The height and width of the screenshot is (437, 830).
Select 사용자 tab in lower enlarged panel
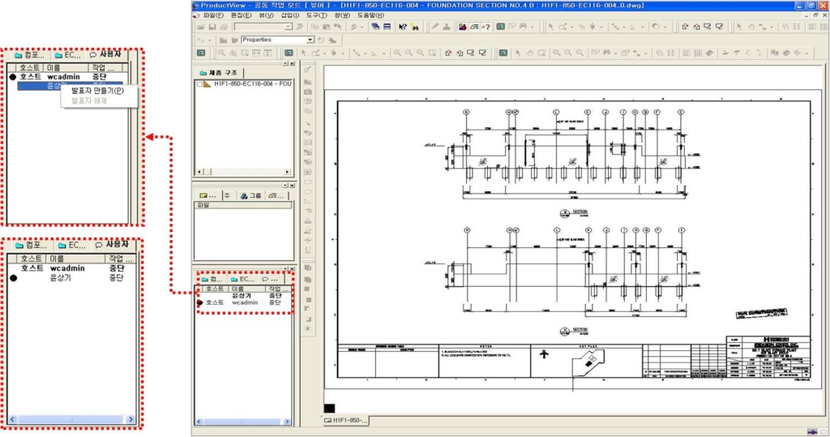pyautogui.click(x=112, y=245)
